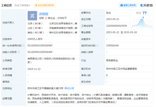Click the 参保人数 value 0
156x107 pixels.
(107, 75)
